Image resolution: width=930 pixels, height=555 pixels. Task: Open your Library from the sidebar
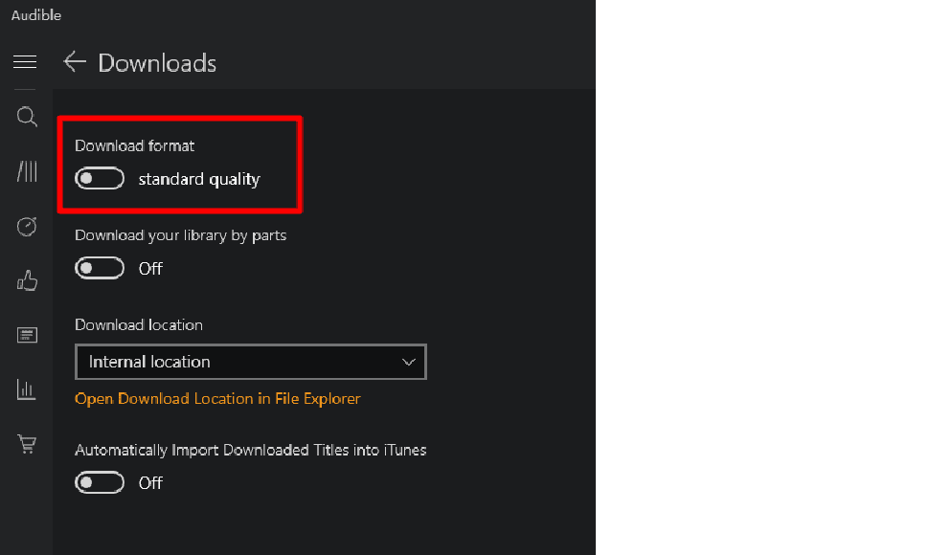(25, 170)
